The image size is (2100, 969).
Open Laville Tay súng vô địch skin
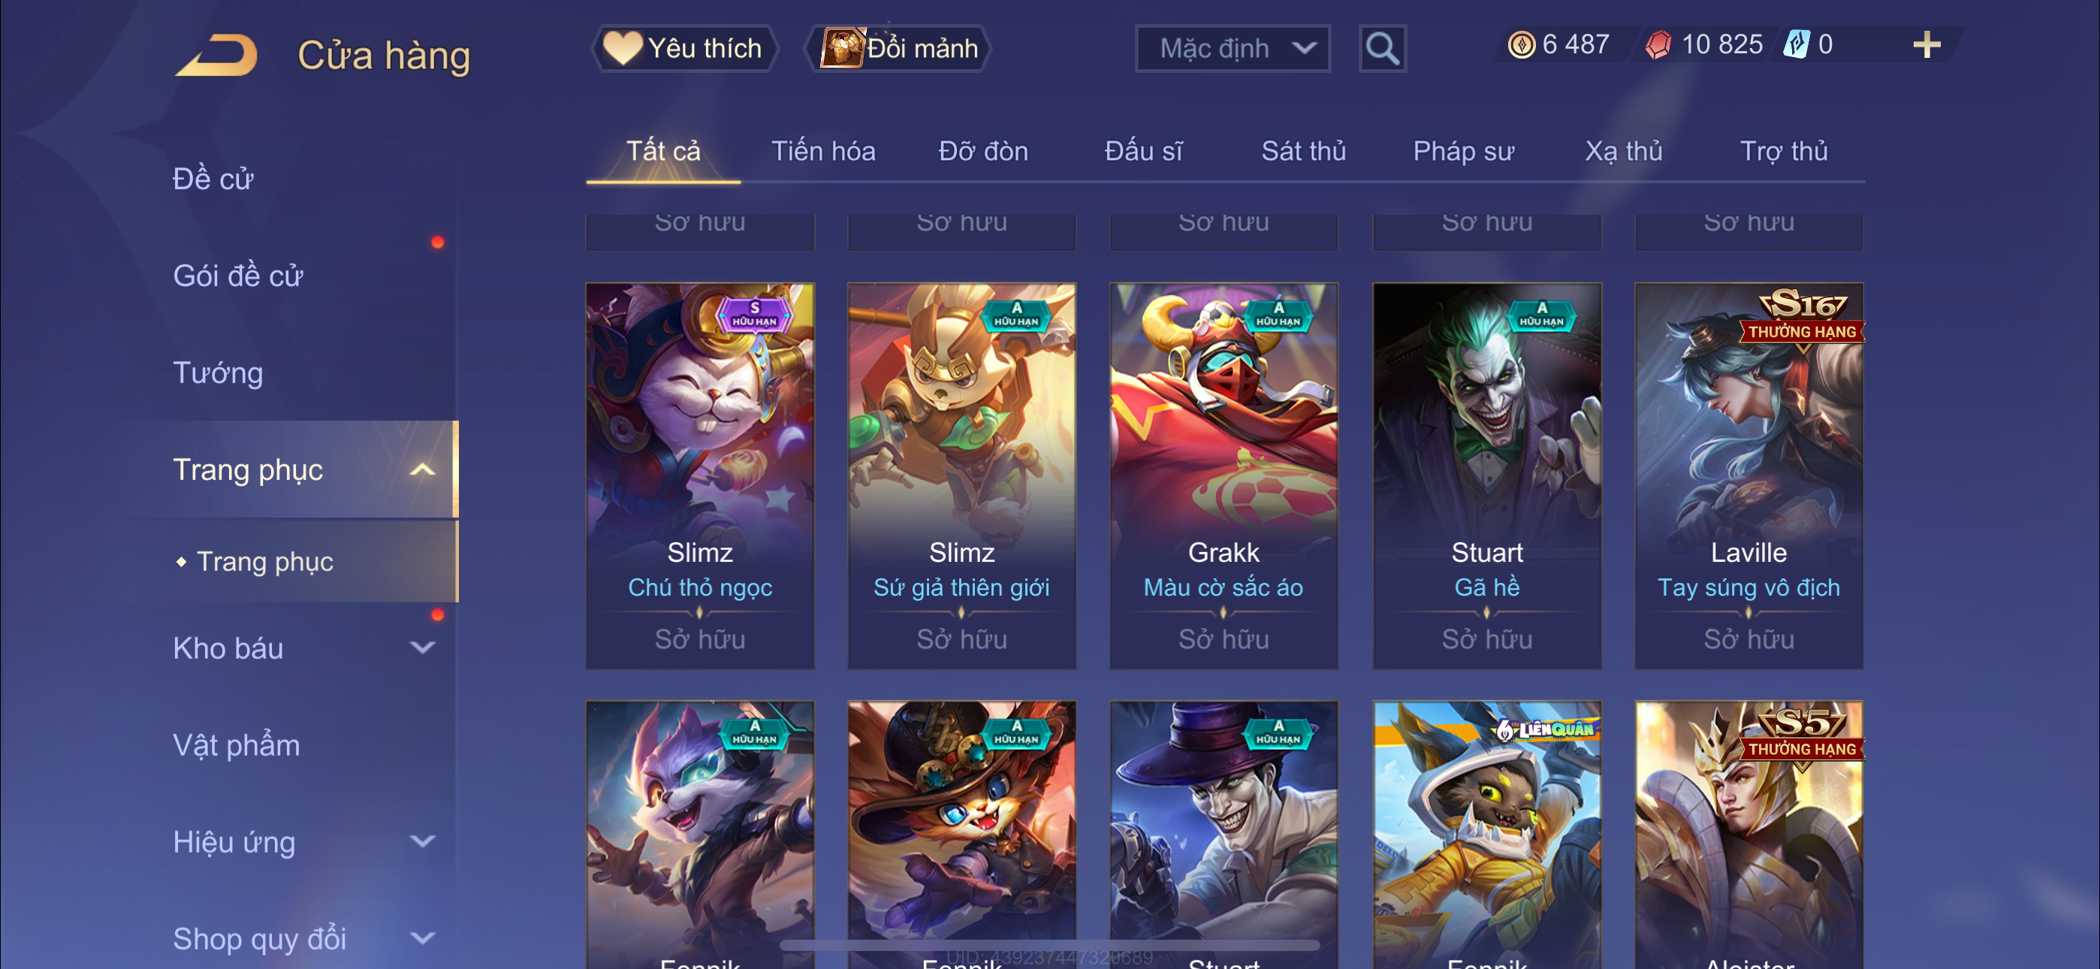(x=1748, y=475)
